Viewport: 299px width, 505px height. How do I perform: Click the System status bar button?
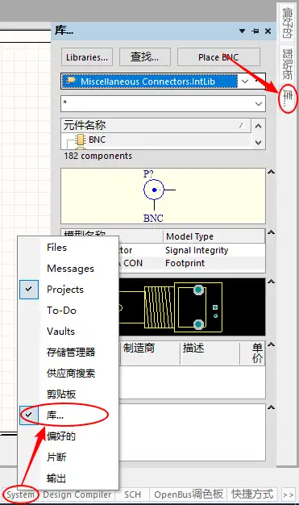point(21,495)
